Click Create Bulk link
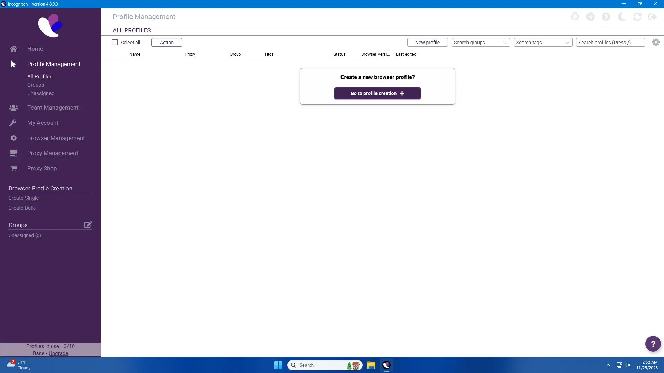The height and width of the screenshot is (373, 664). pyautogui.click(x=21, y=208)
